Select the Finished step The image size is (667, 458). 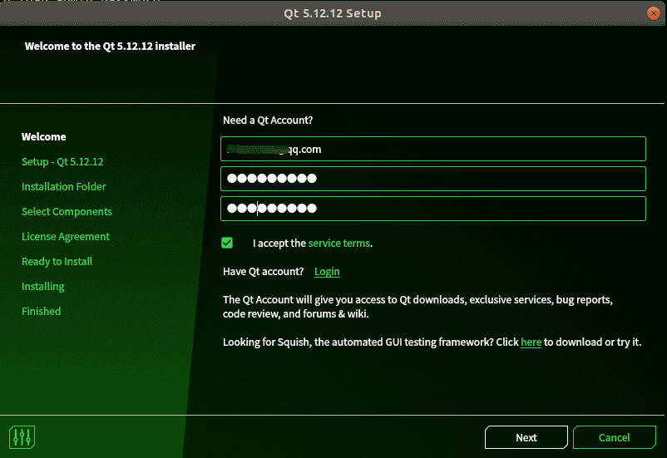(x=42, y=312)
